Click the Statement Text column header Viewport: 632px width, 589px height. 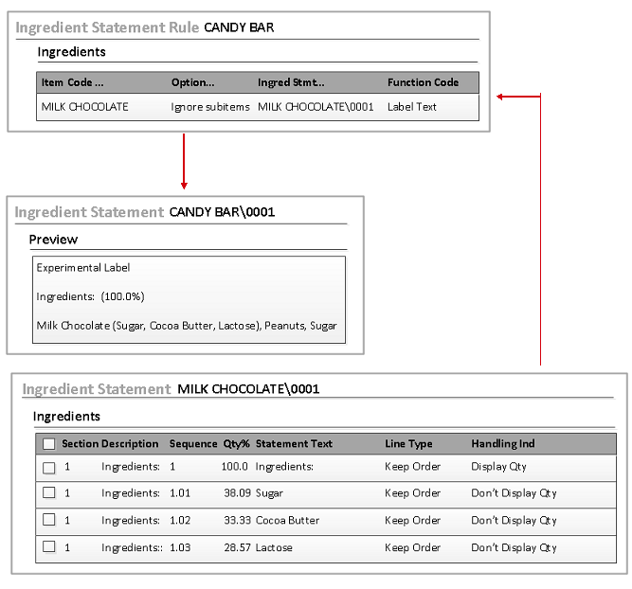click(x=294, y=443)
